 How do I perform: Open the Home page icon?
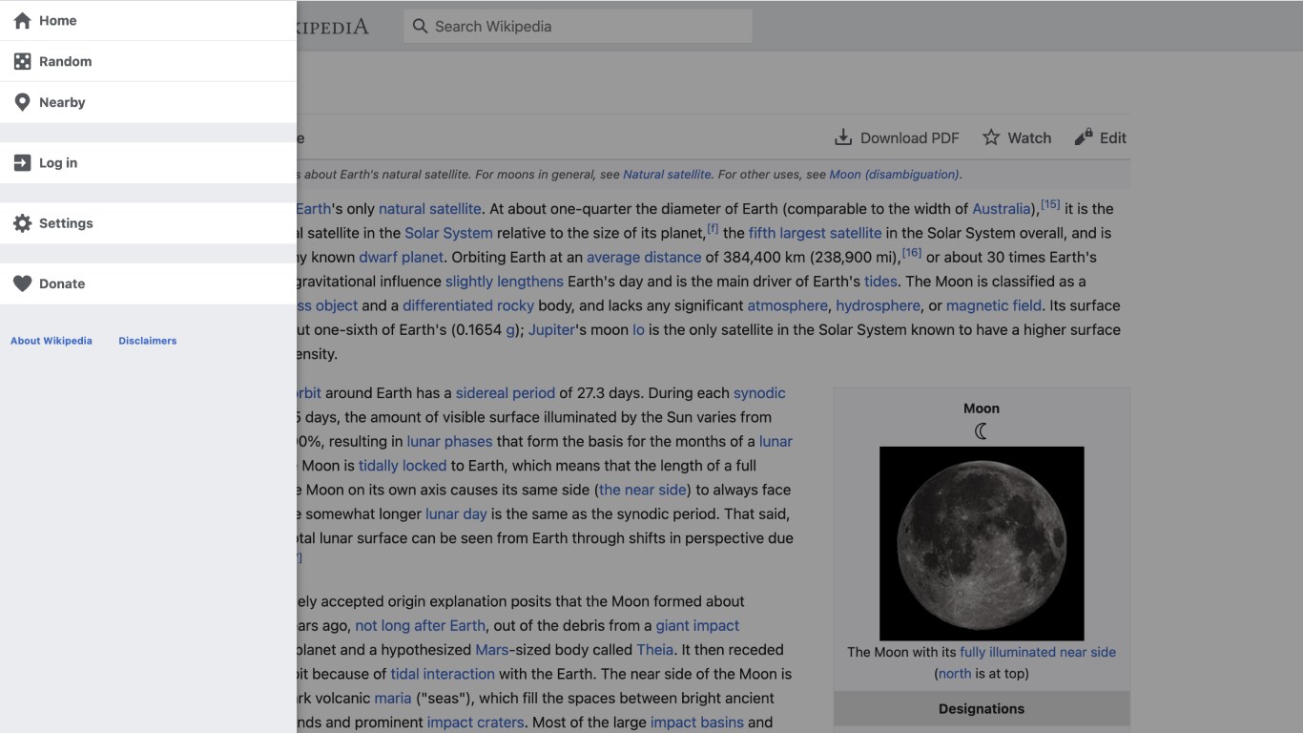pyautogui.click(x=21, y=19)
